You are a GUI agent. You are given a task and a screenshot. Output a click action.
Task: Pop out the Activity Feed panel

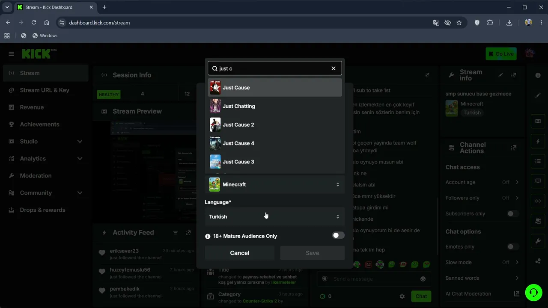tap(188, 233)
